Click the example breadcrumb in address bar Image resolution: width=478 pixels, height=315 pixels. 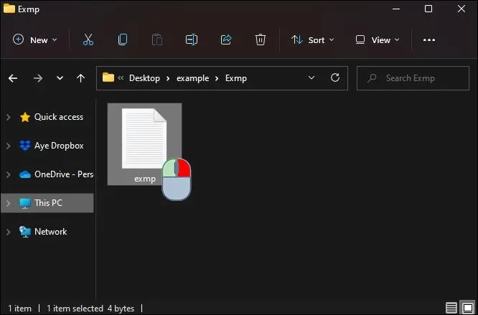[192, 78]
